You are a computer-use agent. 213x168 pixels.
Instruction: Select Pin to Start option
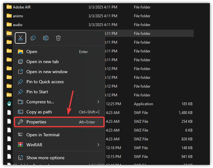[x=37, y=92]
